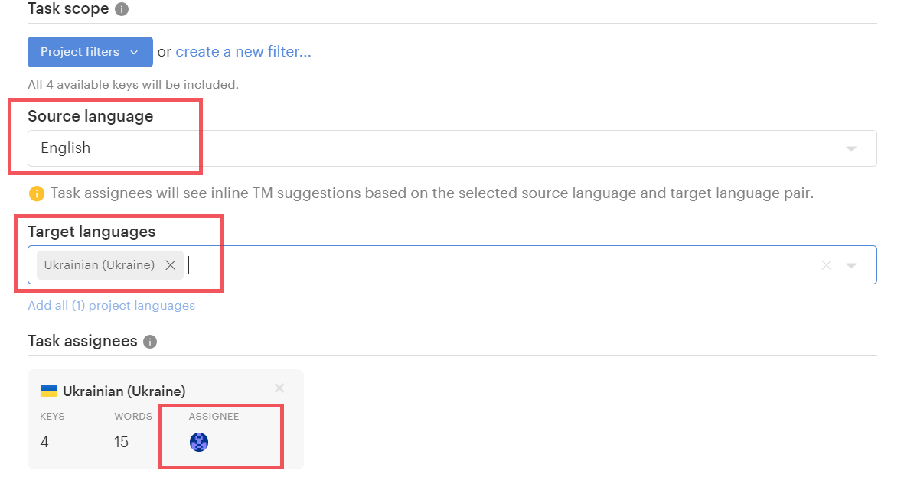
Task: Clear all selected target languages
Action: pos(827,265)
